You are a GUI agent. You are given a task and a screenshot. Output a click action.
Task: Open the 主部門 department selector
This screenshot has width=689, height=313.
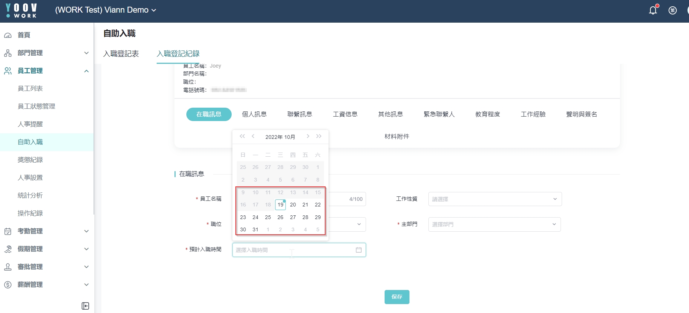coord(494,224)
